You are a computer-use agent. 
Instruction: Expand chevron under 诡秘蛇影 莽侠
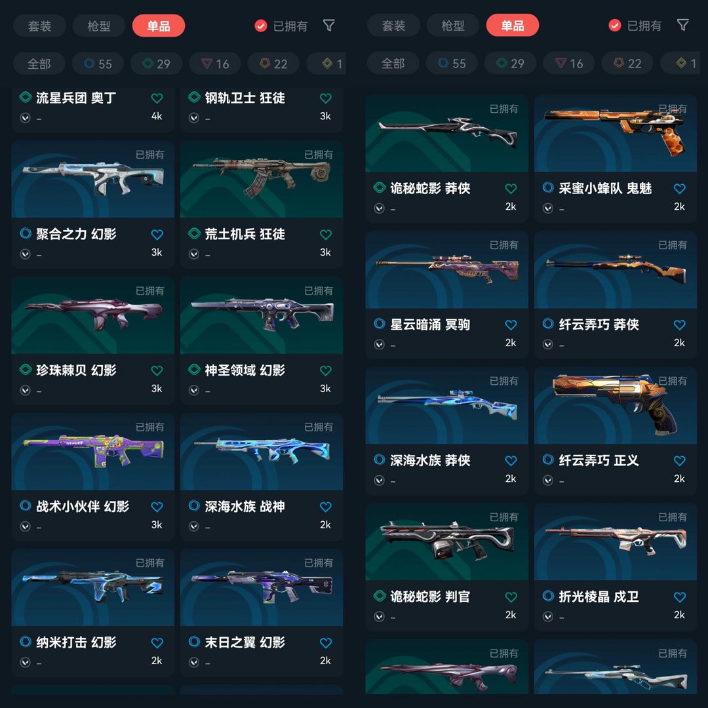[x=380, y=208]
